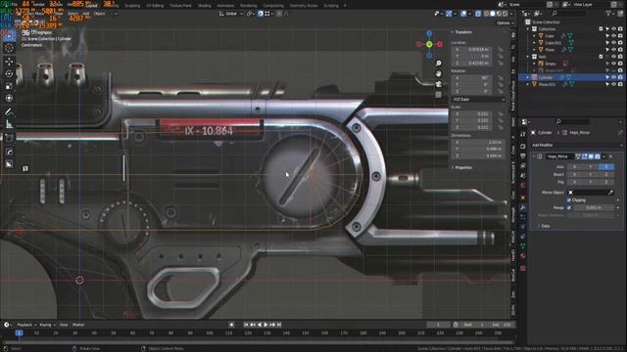Open the Object menu in viewport header

click(x=99, y=14)
